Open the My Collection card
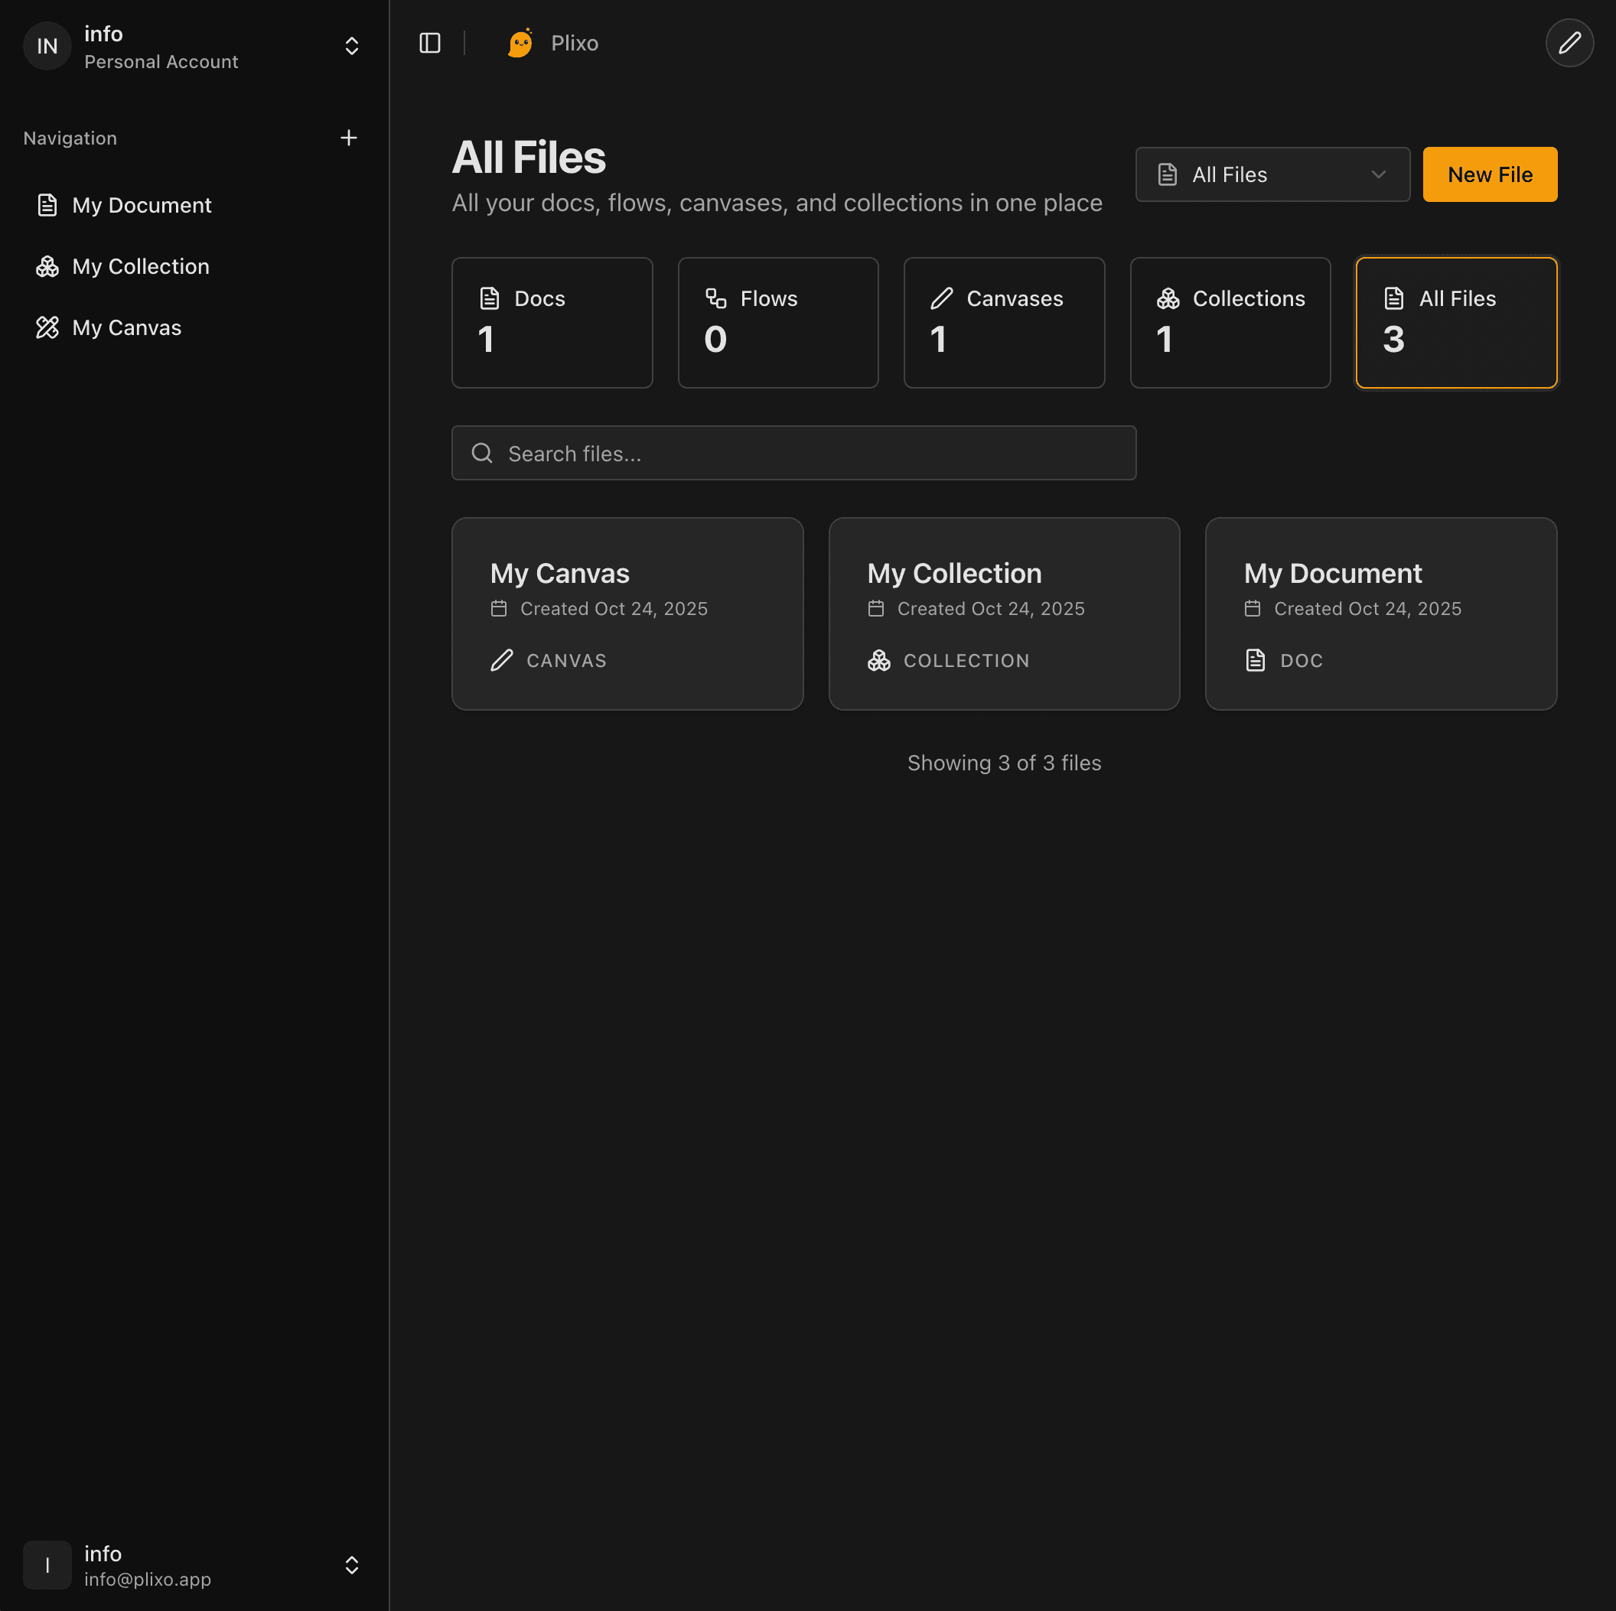This screenshot has height=1611, width=1616. (x=1004, y=613)
